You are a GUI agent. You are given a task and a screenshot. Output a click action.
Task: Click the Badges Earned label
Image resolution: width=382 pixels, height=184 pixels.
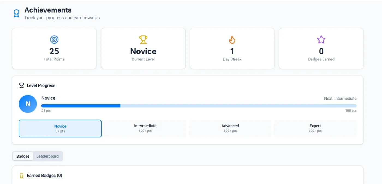coord(321,59)
